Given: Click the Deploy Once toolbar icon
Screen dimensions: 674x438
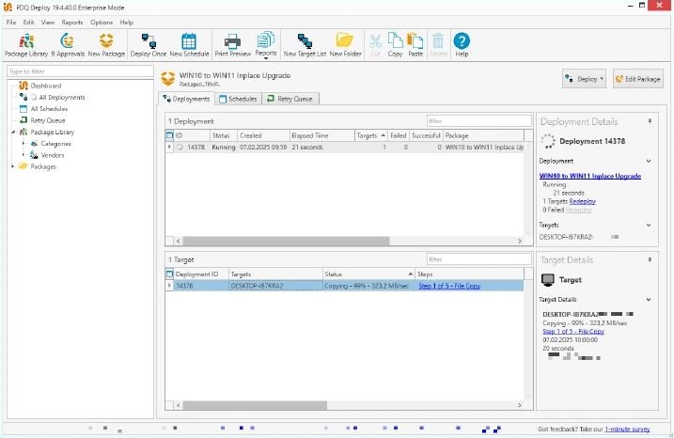Looking at the screenshot, I should (149, 45).
